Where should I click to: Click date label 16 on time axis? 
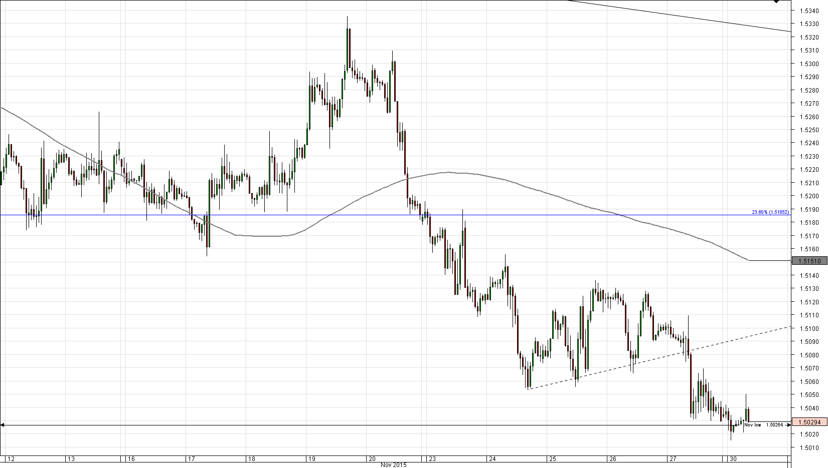pyautogui.click(x=130, y=458)
